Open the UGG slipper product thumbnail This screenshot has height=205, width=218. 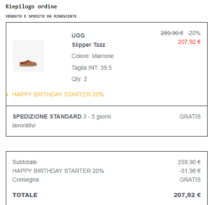click(x=28, y=56)
